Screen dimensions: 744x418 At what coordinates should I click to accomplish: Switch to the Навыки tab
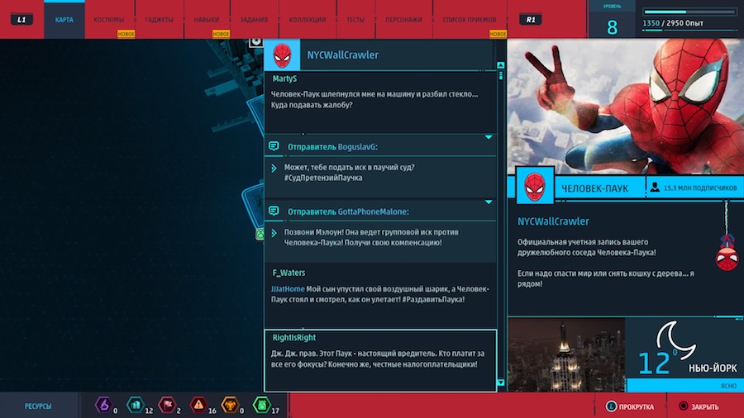click(207, 20)
